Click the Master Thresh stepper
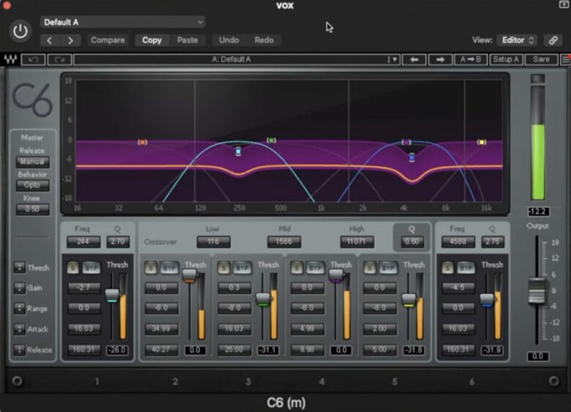Viewport: 571px width, 412px height. tap(19, 268)
